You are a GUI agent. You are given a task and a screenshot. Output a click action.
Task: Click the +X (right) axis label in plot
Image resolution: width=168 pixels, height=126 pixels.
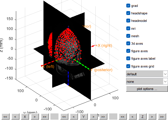tap(104, 46)
